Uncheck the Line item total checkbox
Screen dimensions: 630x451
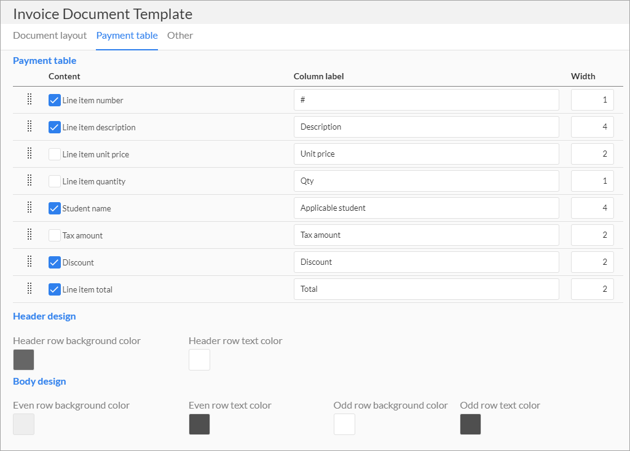click(55, 289)
